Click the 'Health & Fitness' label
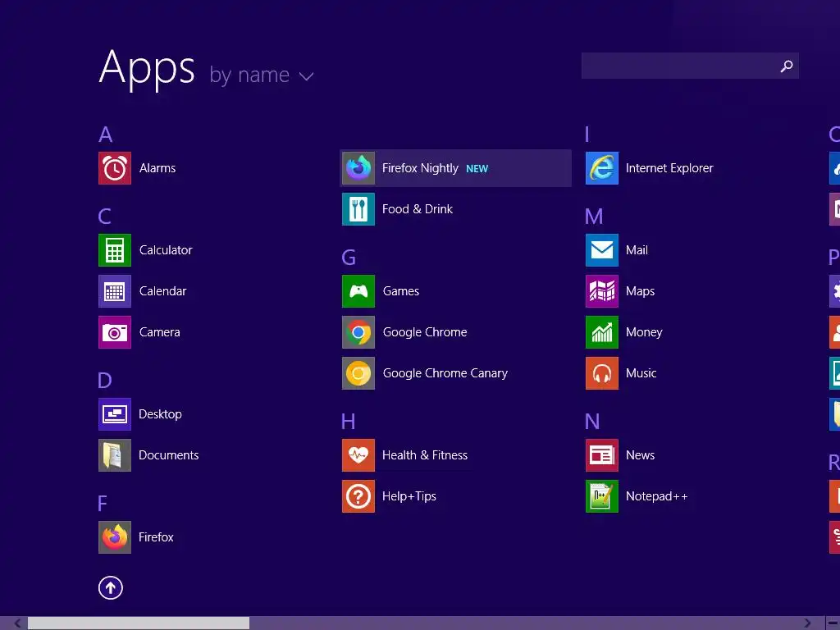The height and width of the screenshot is (630, 840). (425, 455)
